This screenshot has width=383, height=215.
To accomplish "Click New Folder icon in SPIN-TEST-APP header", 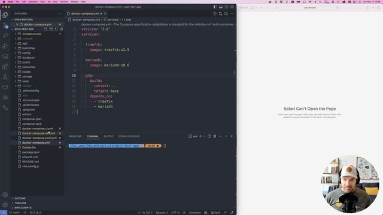I will click(x=51, y=29).
